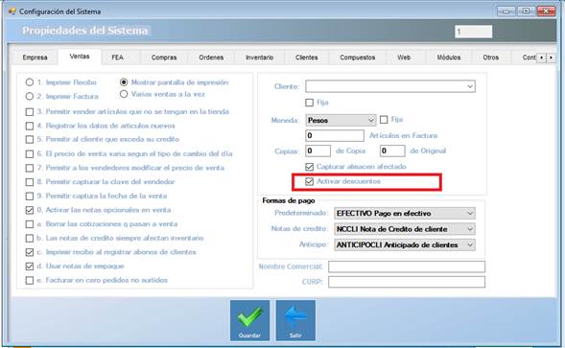The height and width of the screenshot is (348, 565).
Task: Enable capturar la clave del vendedor
Action: tap(30, 182)
